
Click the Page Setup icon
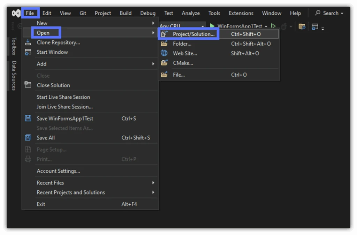[x=28, y=149]
